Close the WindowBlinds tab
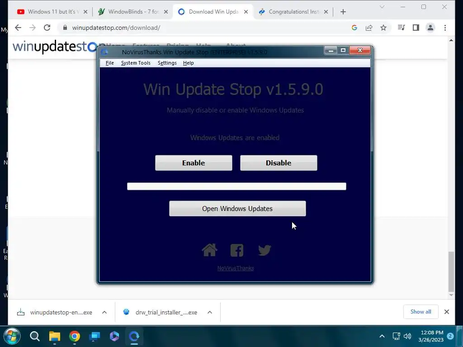This screenshot has width=463, height=347. [166, 12]
